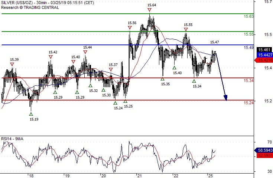This screenshot has width=273, height=178.
Task: Select the 15.35 swing low price label
Action: pos(165,84)
